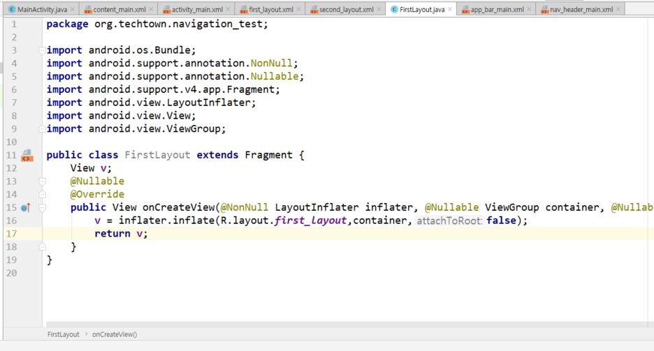This screenshot has width=654, height=351.
Task: Close the activity_main.xml tab
Action: click(x=228, y=9)
